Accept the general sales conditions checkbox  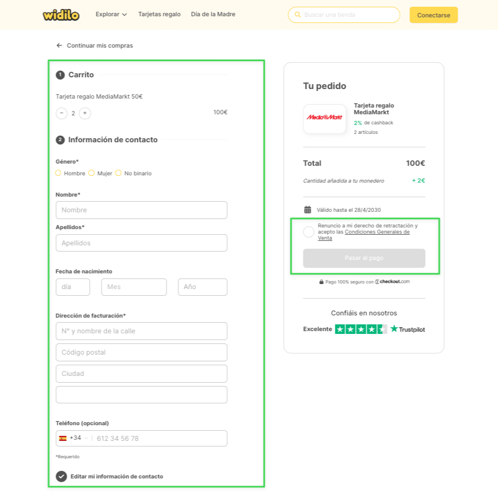tap(308, 232)
